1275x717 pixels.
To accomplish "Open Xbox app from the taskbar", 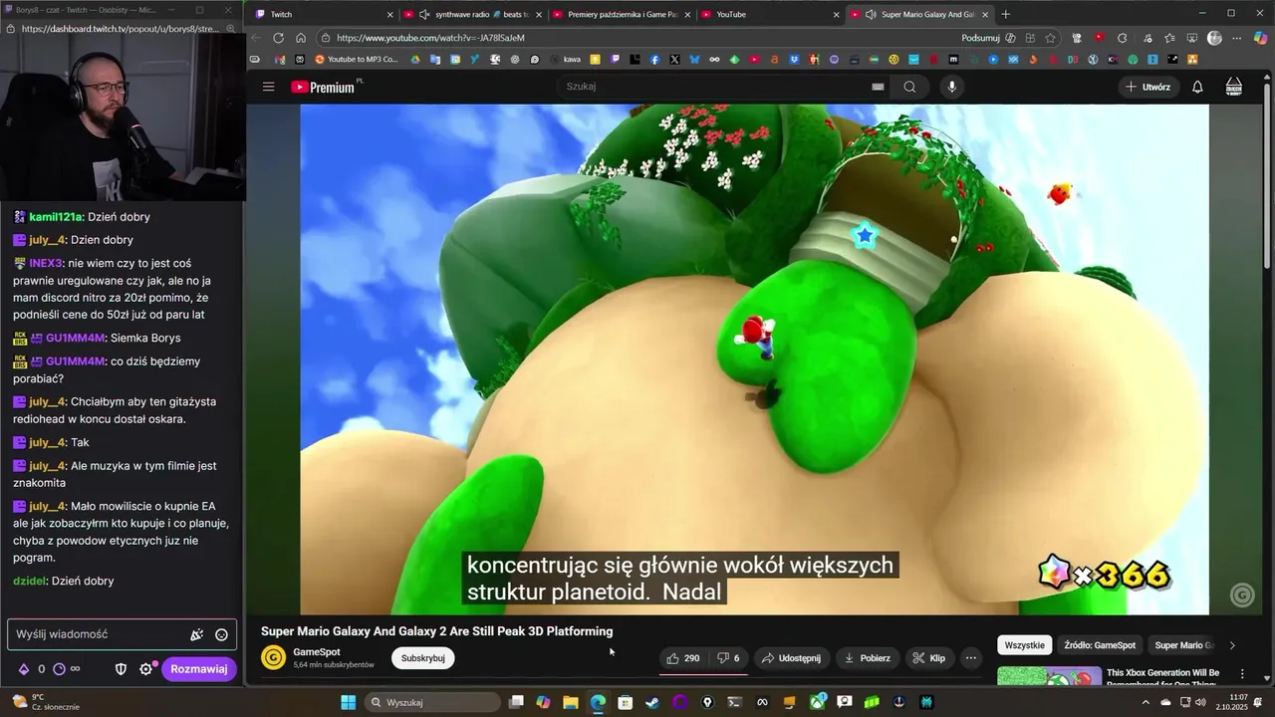I will (817, 702).
